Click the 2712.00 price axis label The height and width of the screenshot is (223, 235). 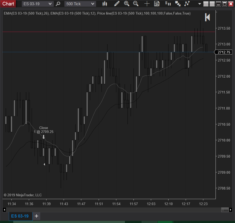[x=224, y=76]
